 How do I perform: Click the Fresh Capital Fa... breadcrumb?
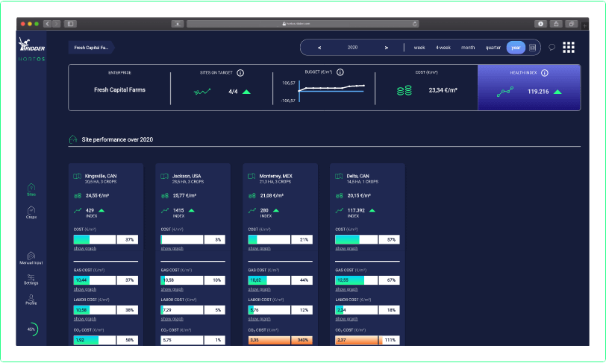pyautogui.click(x=91, y=48)
